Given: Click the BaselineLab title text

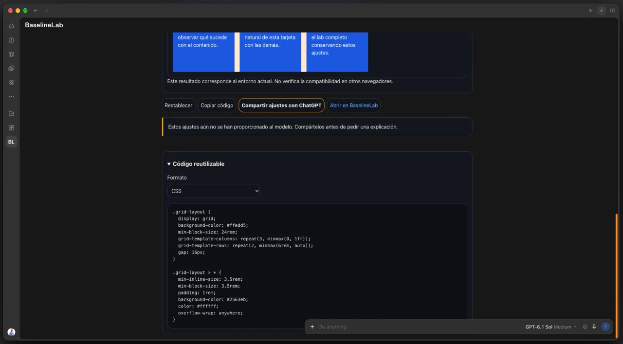Looking at the screenshot, I should point(44,25).
